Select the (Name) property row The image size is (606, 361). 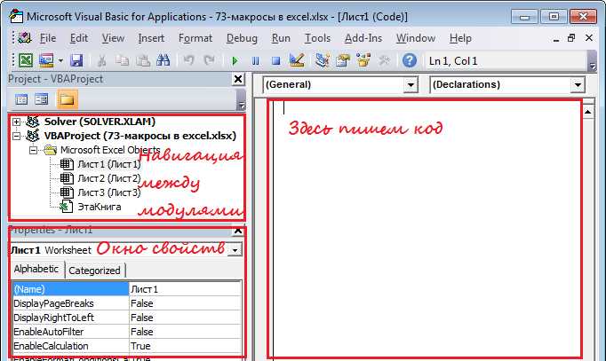(127, 289)
